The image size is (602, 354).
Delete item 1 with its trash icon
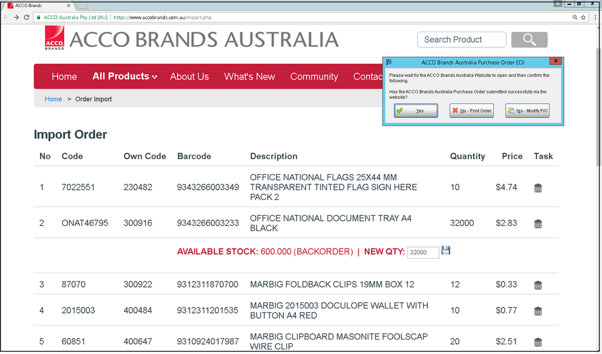(538, 187)
